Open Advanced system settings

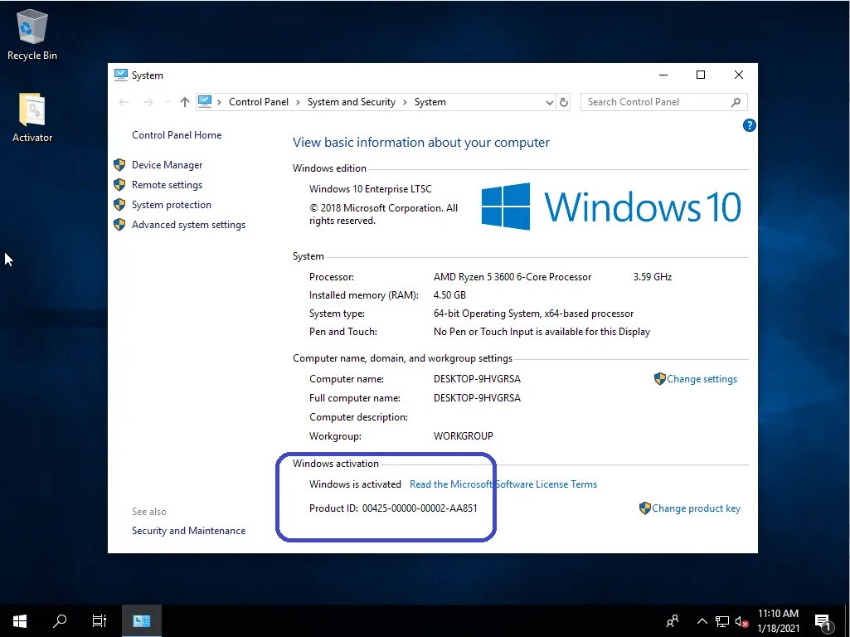tap(188, 225)
